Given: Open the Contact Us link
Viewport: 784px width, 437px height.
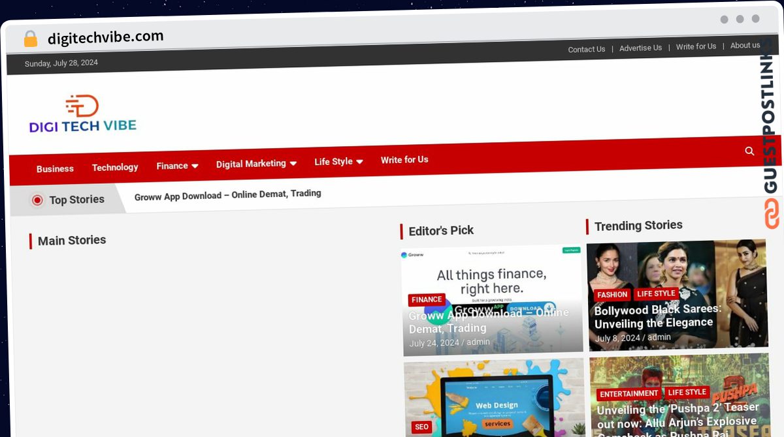Looking at the screenshot, I should coord(587,49).
